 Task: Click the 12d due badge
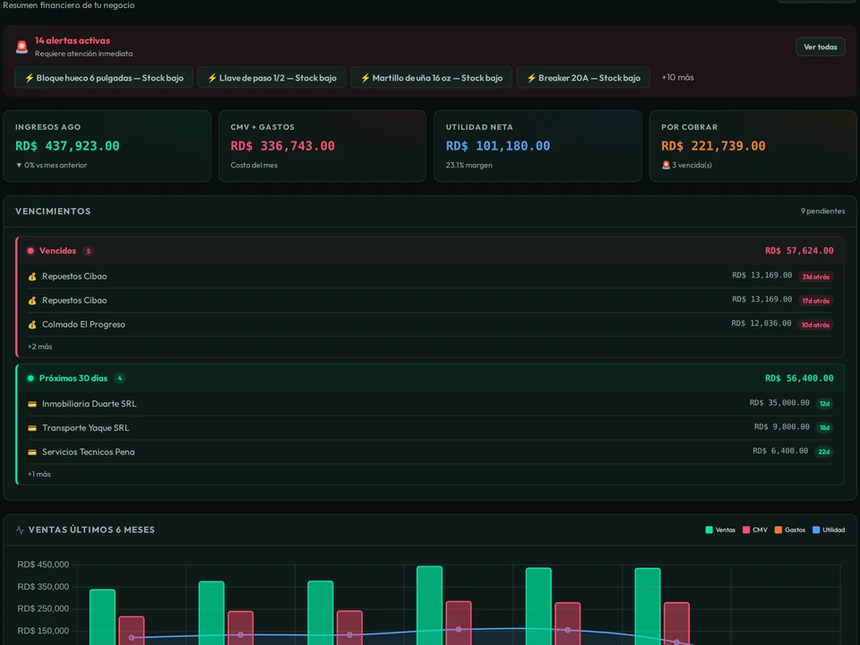pos(824,404)
